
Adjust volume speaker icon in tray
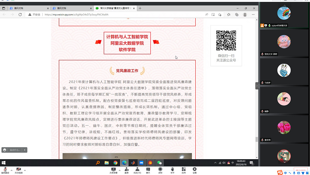point(224,163)
